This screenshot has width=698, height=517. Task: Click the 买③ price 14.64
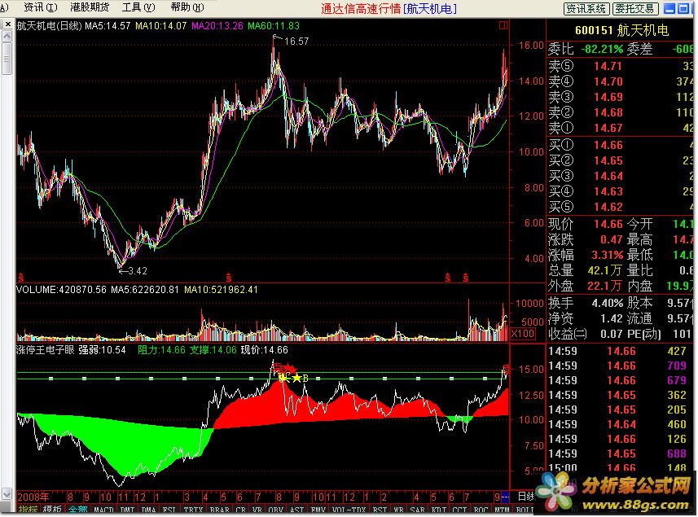608,176
